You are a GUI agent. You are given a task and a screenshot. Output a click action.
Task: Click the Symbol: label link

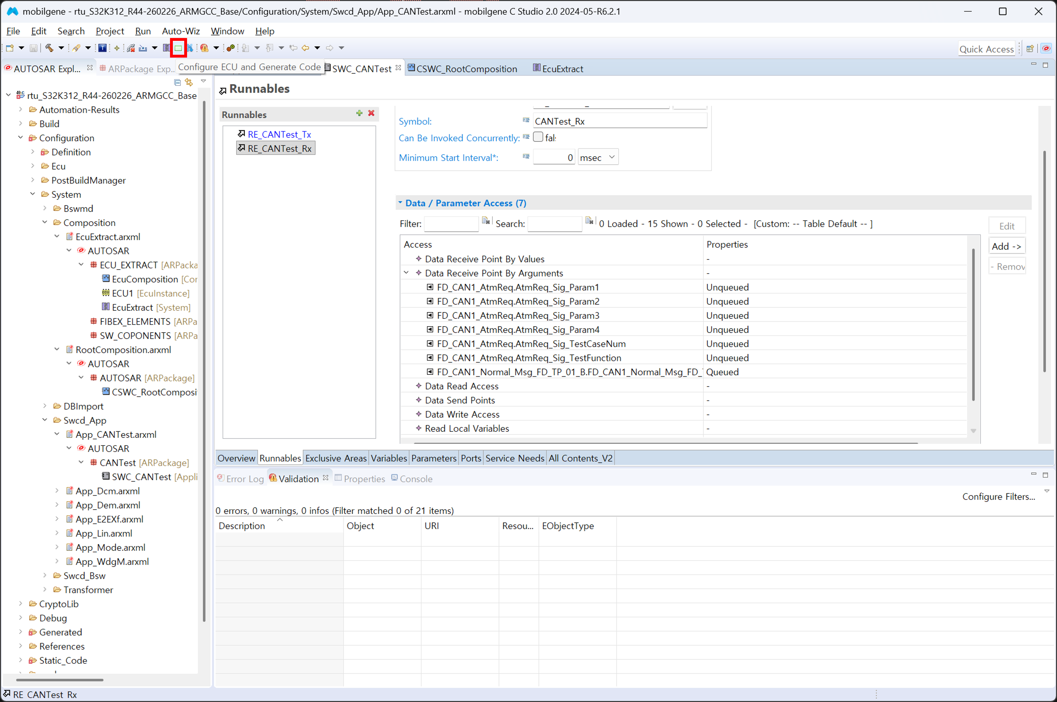pos(415,121)
